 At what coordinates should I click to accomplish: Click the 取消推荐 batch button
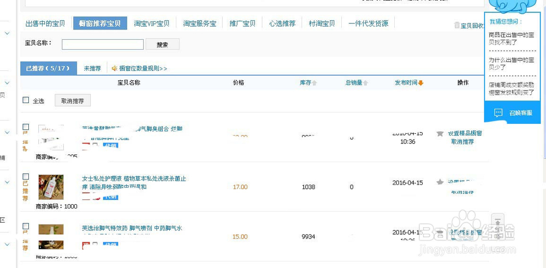click(73, 101)
